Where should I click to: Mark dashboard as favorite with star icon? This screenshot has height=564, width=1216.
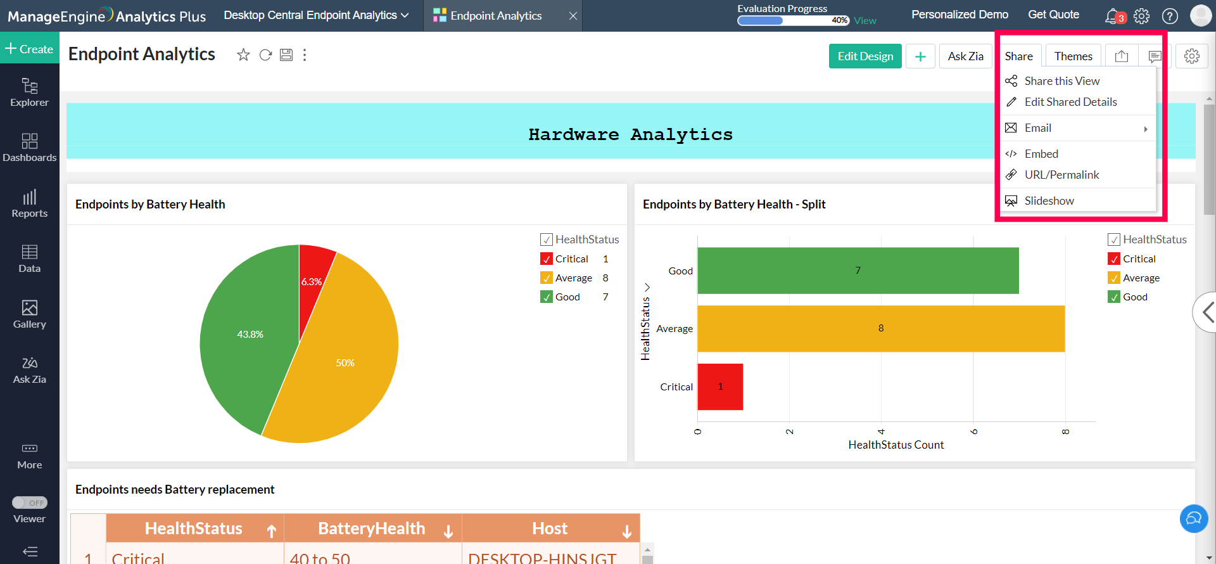(243, 55)
